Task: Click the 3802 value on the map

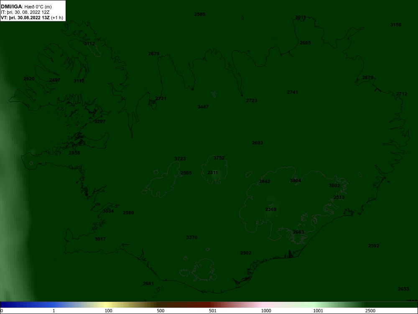Action: tap(334, 185)
